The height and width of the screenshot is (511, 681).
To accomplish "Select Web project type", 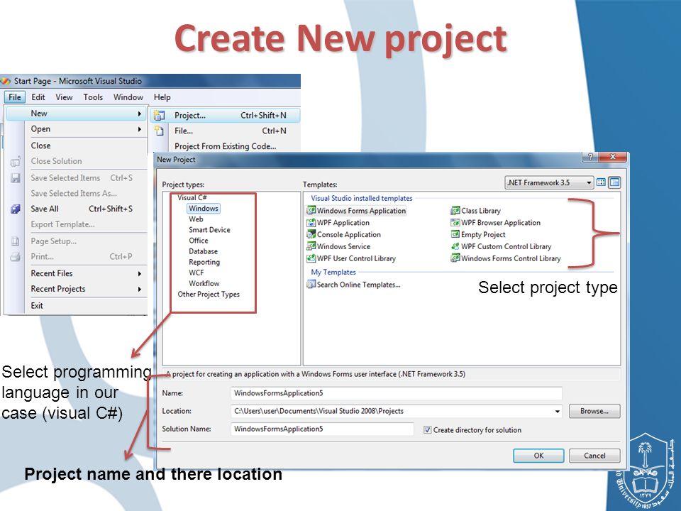I will click(196, 219).
